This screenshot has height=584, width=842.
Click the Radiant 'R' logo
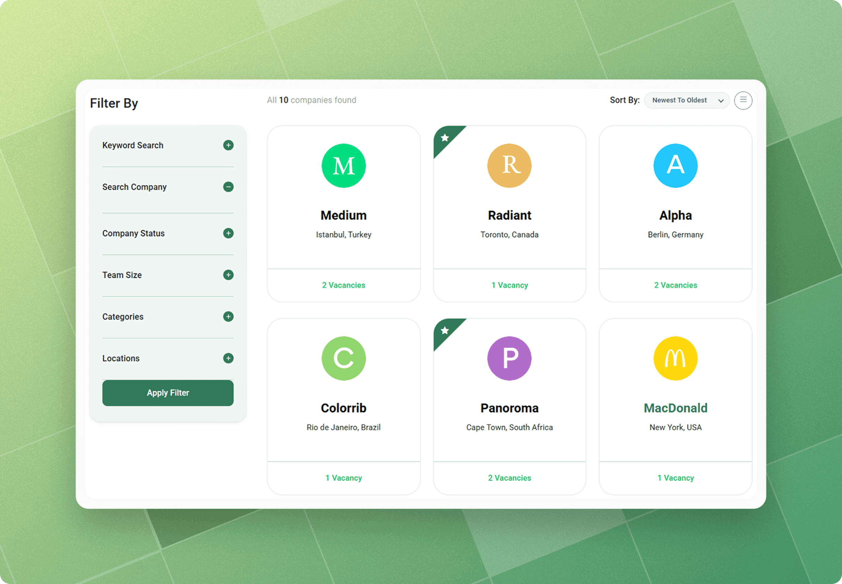[x=509, y=166]
